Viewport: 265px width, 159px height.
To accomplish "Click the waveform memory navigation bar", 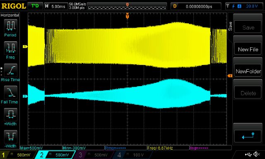I will (x=127, y=6).
